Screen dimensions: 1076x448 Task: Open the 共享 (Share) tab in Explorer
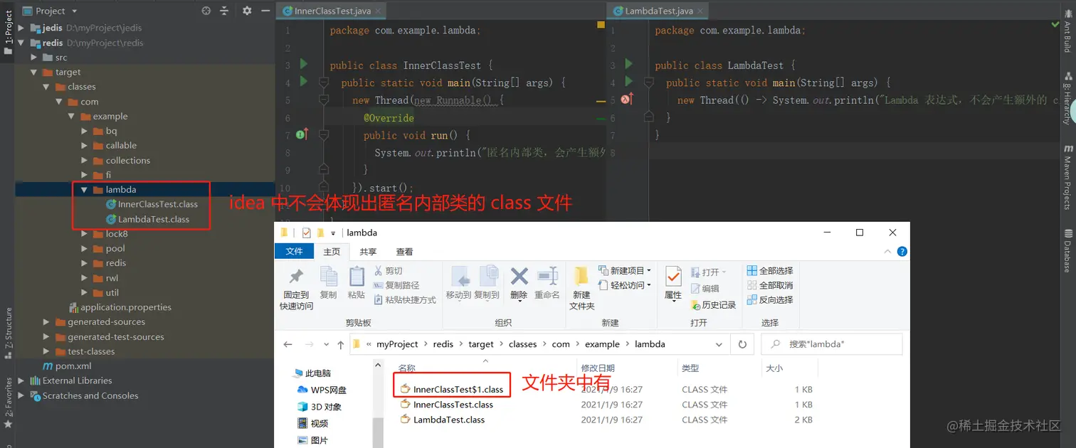point(368,252)
